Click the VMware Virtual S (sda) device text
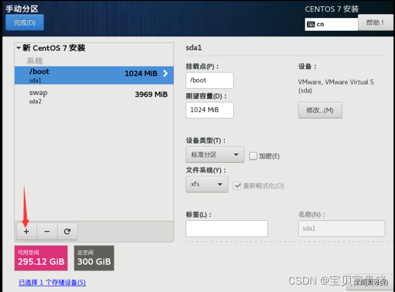The image size is (395, 292). click(336, 86)
